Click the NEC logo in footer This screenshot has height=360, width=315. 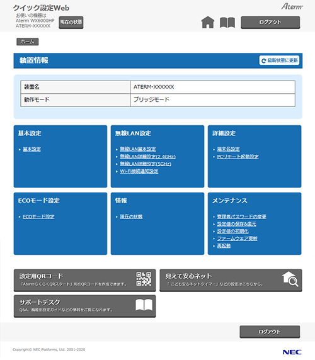pyautogui.click(x=292, y=352)
